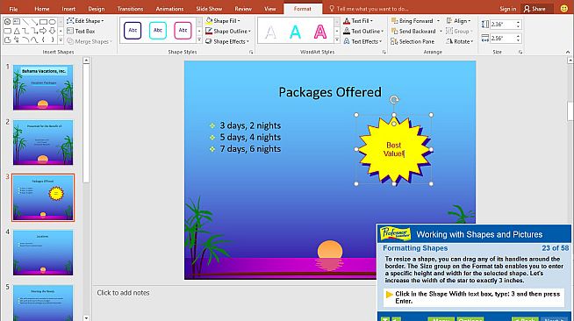
Task: Switch to the Design tab
Action: coord(97,9)
